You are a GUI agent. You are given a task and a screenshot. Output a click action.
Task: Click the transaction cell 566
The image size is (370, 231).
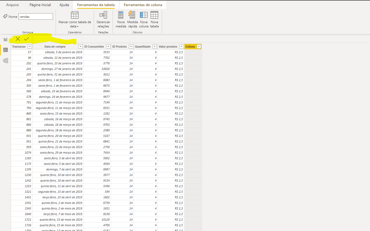pyautogui.click(x=22, y=91)
